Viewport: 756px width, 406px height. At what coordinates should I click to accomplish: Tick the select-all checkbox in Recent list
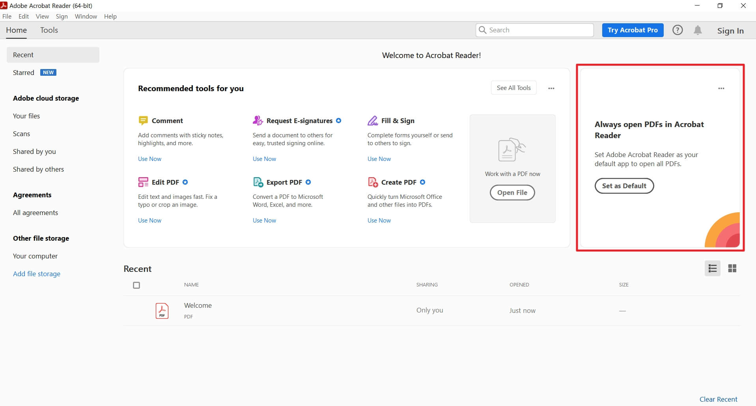click(x=136, y=285)
